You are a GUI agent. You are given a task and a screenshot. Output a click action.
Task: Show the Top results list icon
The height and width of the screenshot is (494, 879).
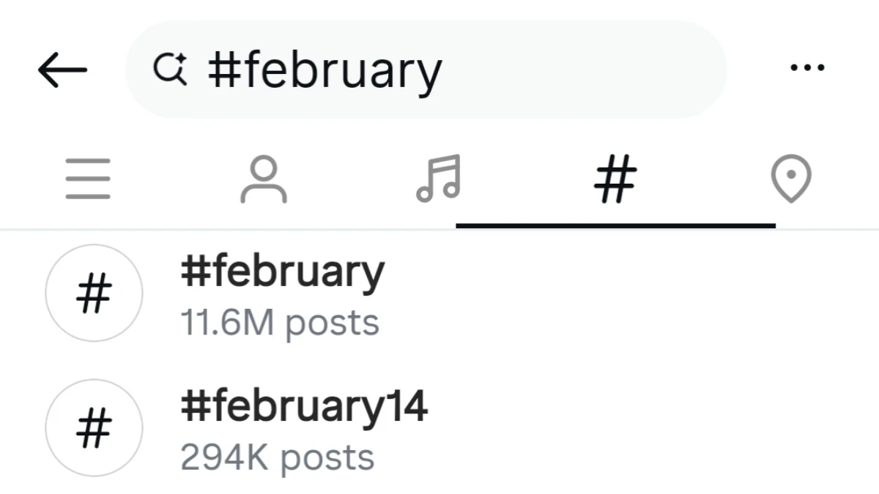pos(88,178)
